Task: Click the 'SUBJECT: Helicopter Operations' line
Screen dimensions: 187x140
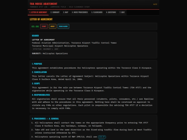Action: click(50, 54)
